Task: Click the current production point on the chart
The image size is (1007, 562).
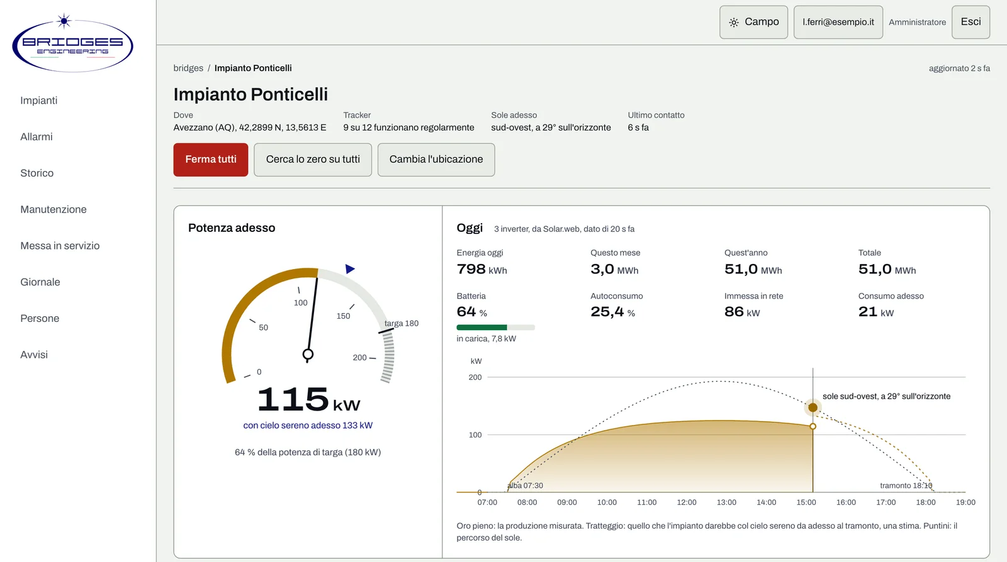Action: pyautogui.click(x=813, y=426)
